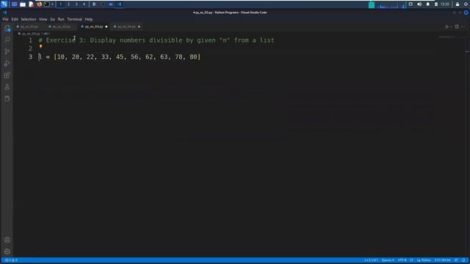470x264 pixels.
Task: Open the notifications bell in status bar
Action: click(463, 260)
